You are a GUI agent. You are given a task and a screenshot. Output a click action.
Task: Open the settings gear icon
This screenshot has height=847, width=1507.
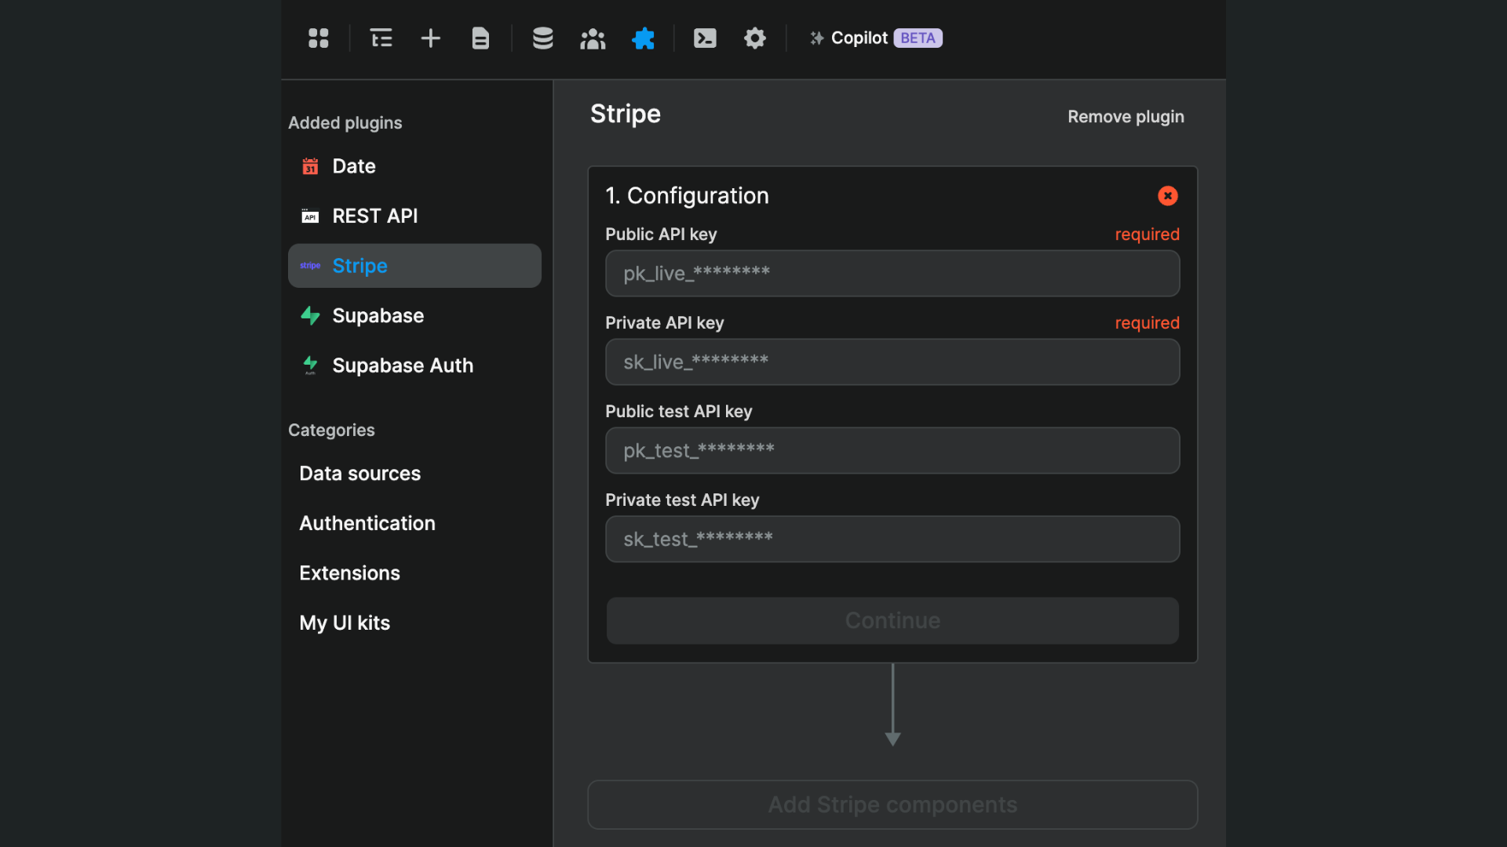pos(754,38)
